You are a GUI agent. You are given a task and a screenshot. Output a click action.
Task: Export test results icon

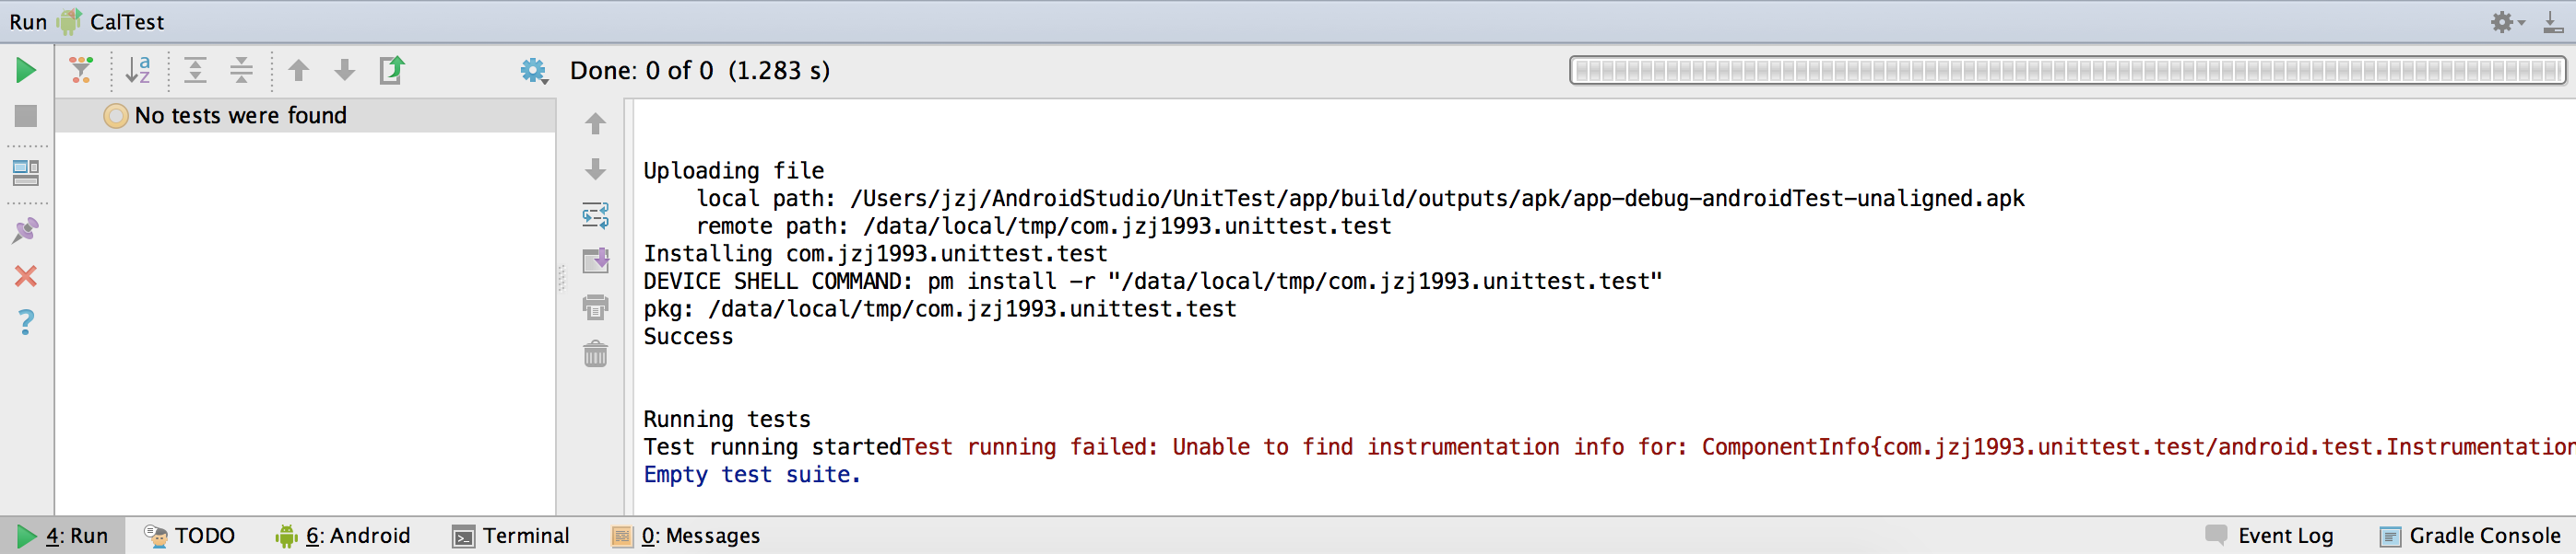pyautogui.click(x=392, y=70)
